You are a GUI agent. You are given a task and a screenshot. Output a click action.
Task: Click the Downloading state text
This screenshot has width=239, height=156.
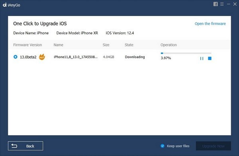click(x=135, y=57)
